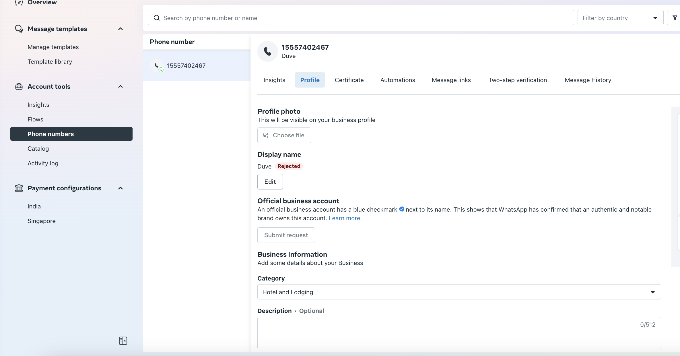The height and width of the screenshot is (356, 680).
Task: Click the Message templates chat icon
Action: click(19, 29)
